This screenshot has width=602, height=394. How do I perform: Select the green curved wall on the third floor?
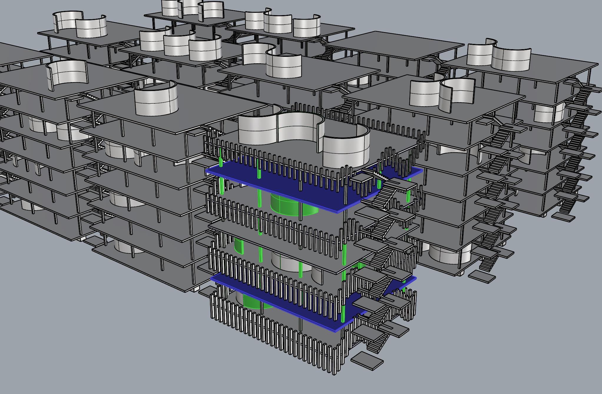239,246
